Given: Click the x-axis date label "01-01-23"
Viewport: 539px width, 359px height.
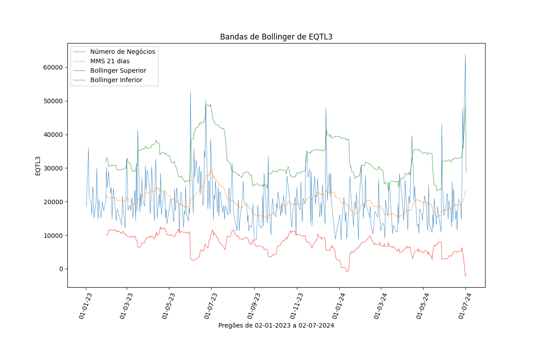Looking at the screenshot, I should tap(85, 306).
